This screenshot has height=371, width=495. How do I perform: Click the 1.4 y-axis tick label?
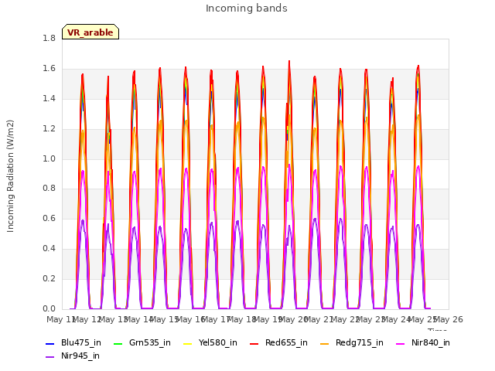(49, 98)
